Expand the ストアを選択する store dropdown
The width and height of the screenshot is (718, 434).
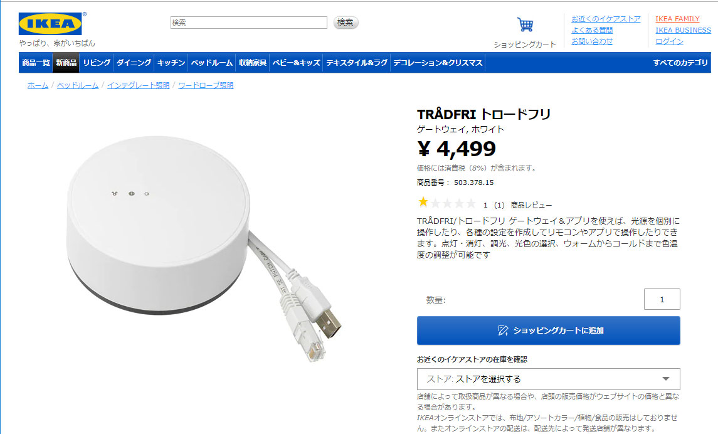(548, 379)
